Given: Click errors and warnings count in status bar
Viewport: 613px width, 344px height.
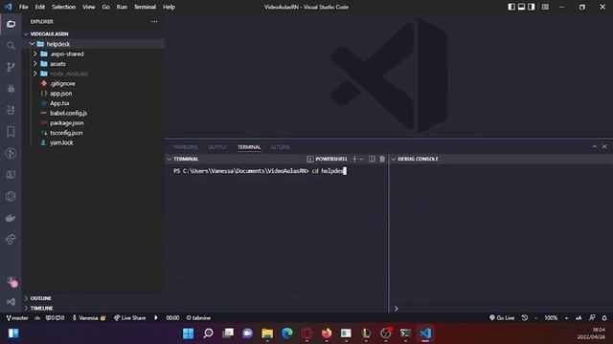Looking at the screenshot, I should [55, 318].
